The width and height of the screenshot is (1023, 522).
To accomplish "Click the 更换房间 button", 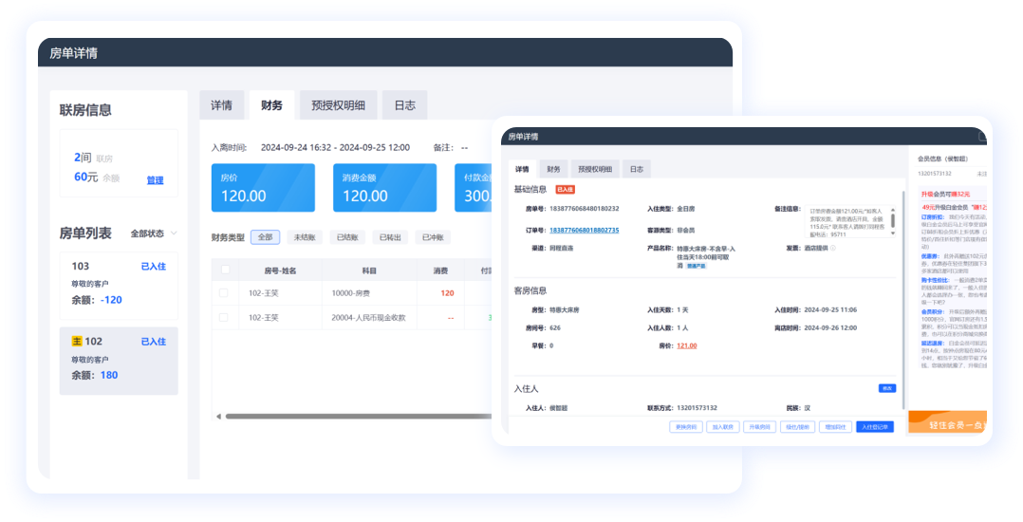I will click(x=686, y=427).
